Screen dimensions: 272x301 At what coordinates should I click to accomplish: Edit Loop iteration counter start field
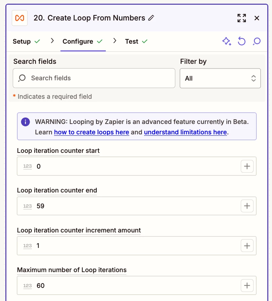[137, 166]
